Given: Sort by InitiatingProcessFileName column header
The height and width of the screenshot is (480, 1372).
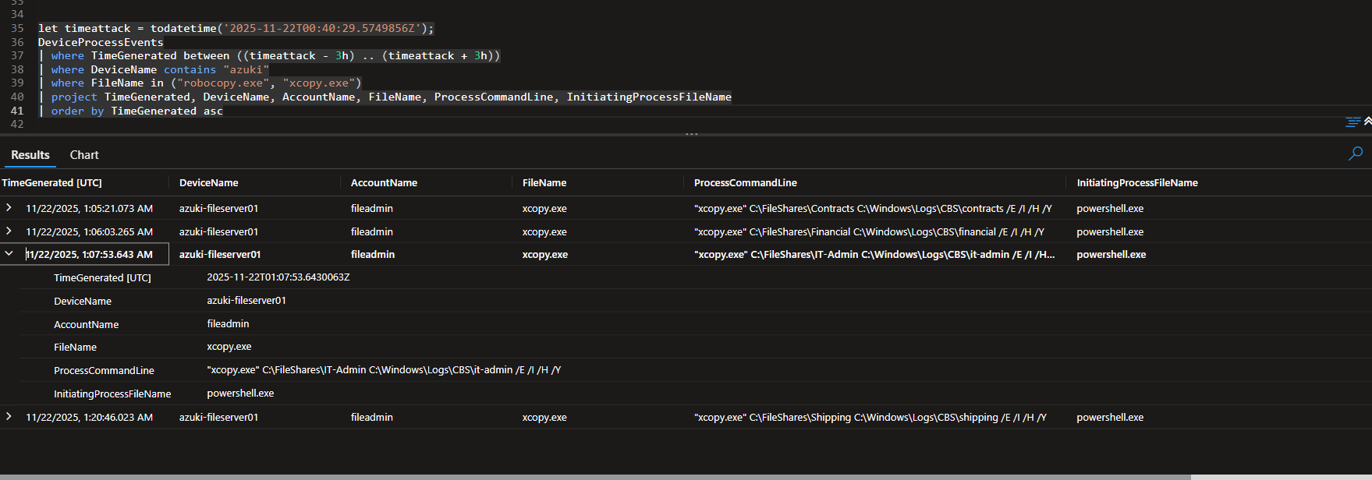Looking at the screenshot, I should point(1137,182).
